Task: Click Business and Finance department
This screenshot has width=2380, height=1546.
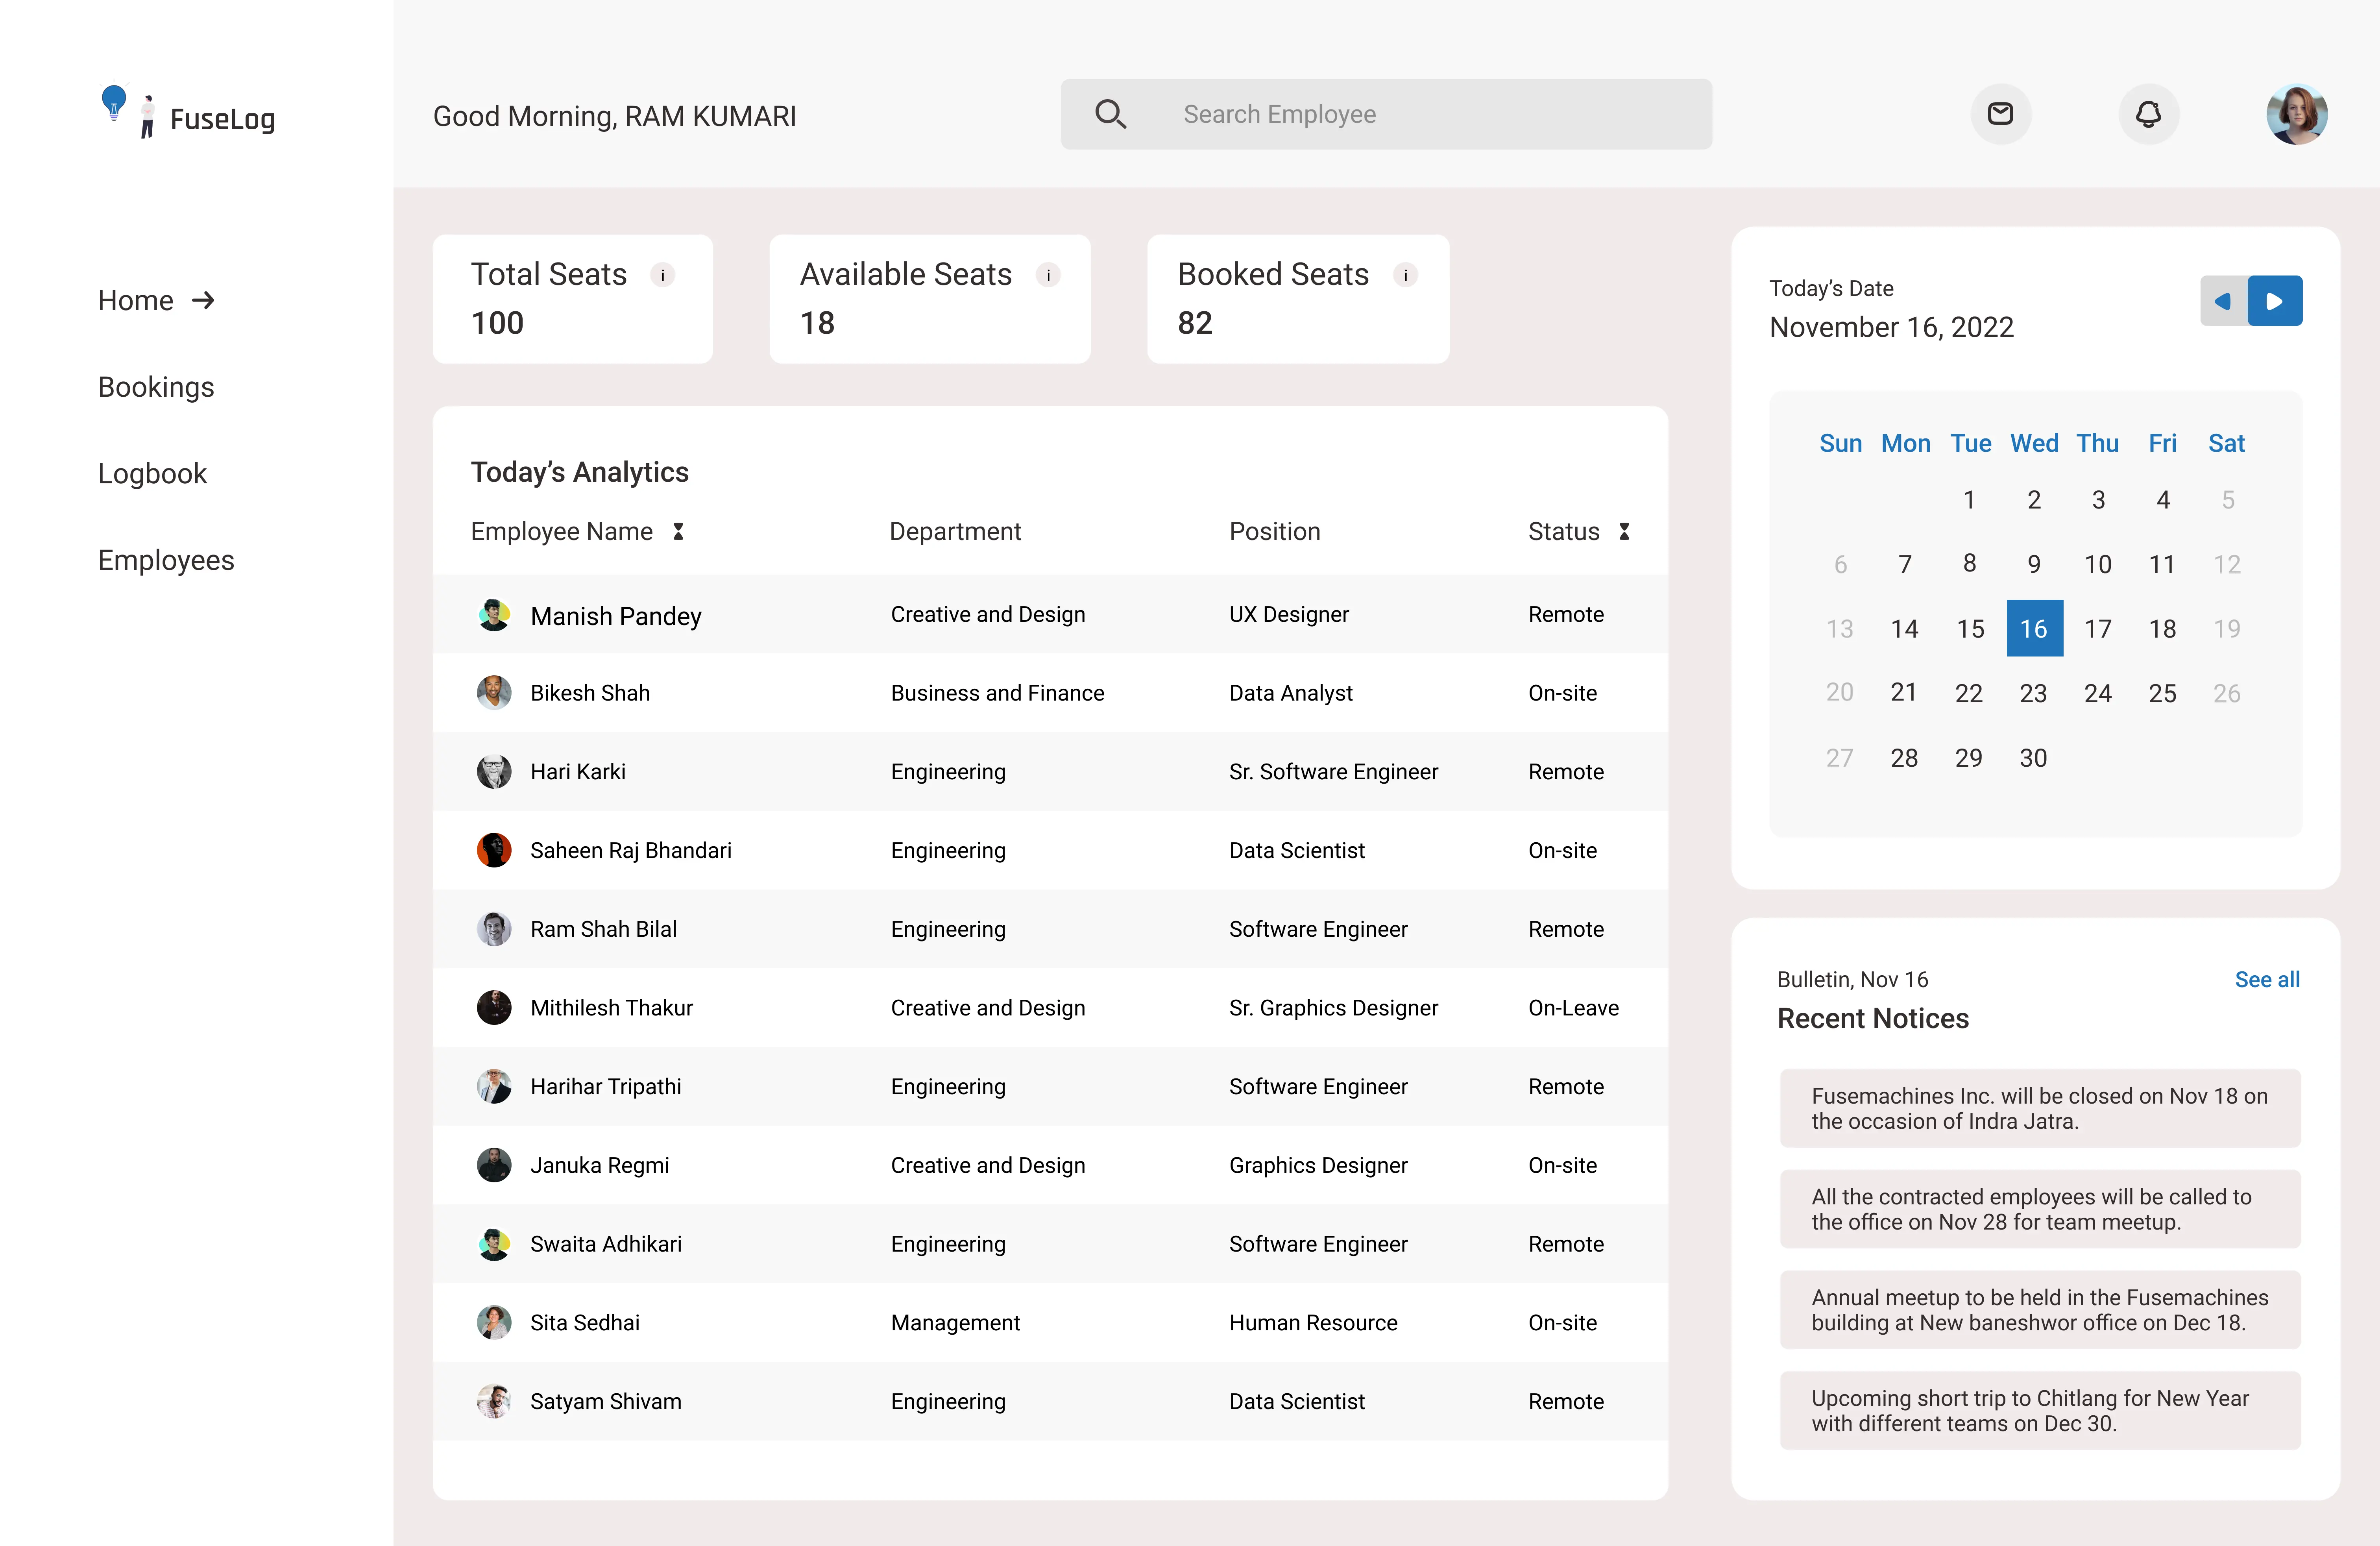Action: 997,694
